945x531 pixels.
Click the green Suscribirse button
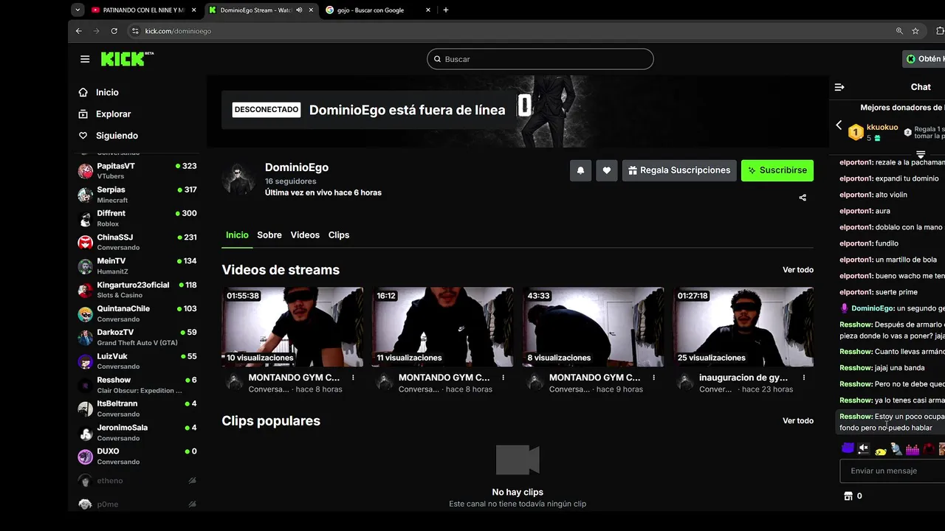pos(777,170)
